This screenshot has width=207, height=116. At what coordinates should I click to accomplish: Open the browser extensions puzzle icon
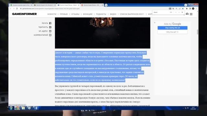click(x=187, y=9)
